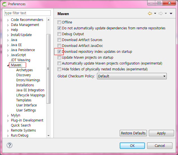This screenshot has height=155, width=178.
Task: Select Code Recommenders label
Action: pos(27,20)
